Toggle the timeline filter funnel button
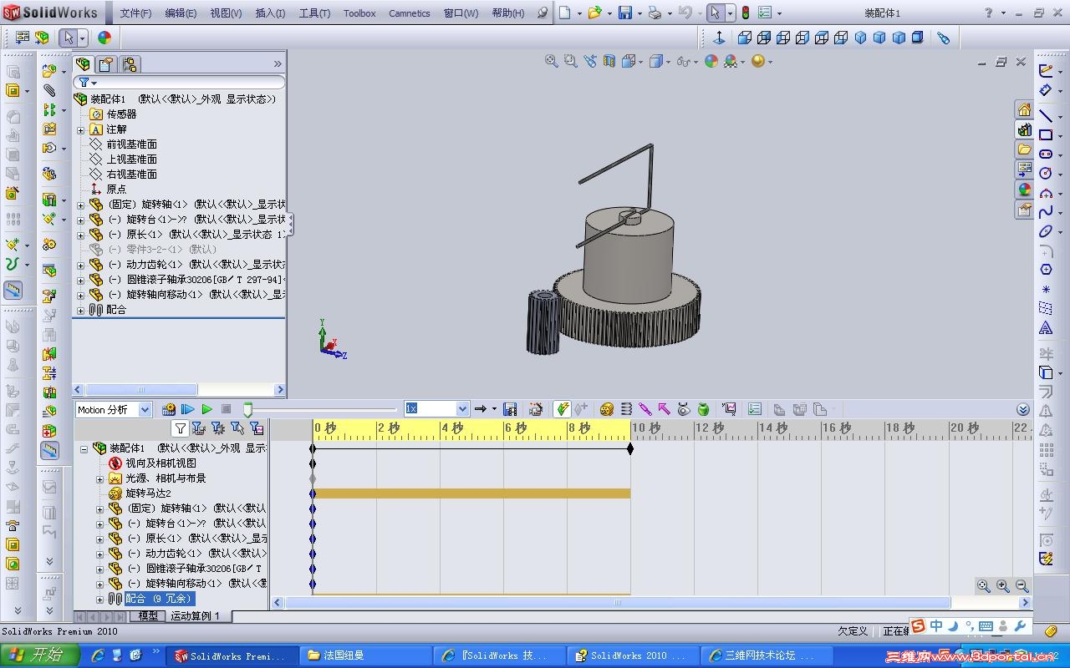The height and width of the screenshot is (668, 1070). 180,428
